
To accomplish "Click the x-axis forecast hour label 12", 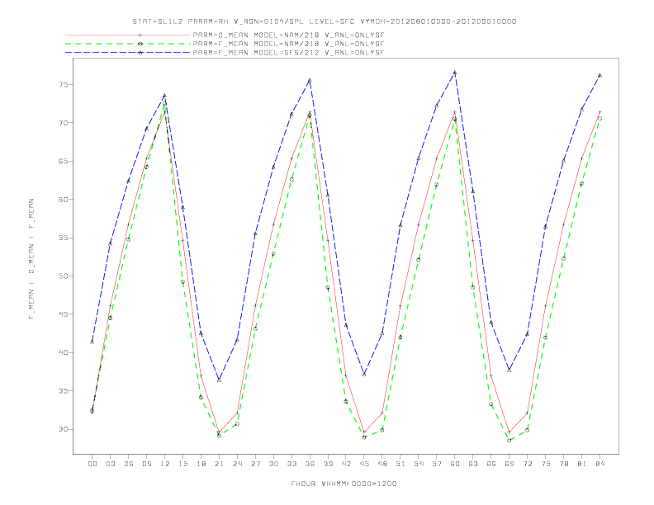I will [165, 464].
